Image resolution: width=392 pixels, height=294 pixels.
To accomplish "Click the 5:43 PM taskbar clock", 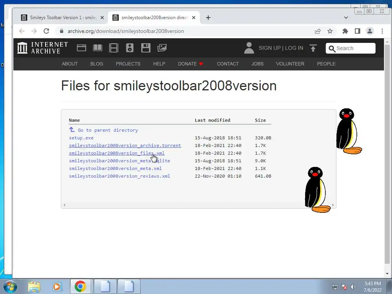I will pyautogui.click(x=372, y=287).
